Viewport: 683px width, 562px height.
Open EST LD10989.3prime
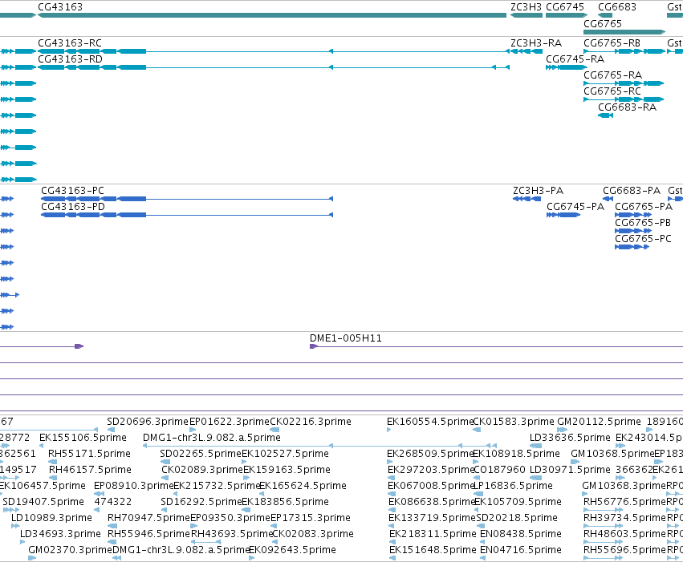pyautogui.click(x=51, y=519)
